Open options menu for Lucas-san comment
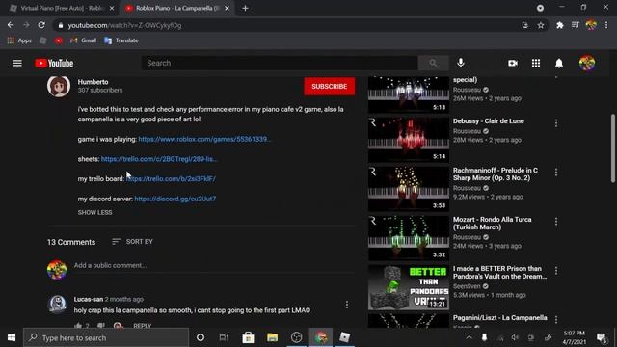 347,305
